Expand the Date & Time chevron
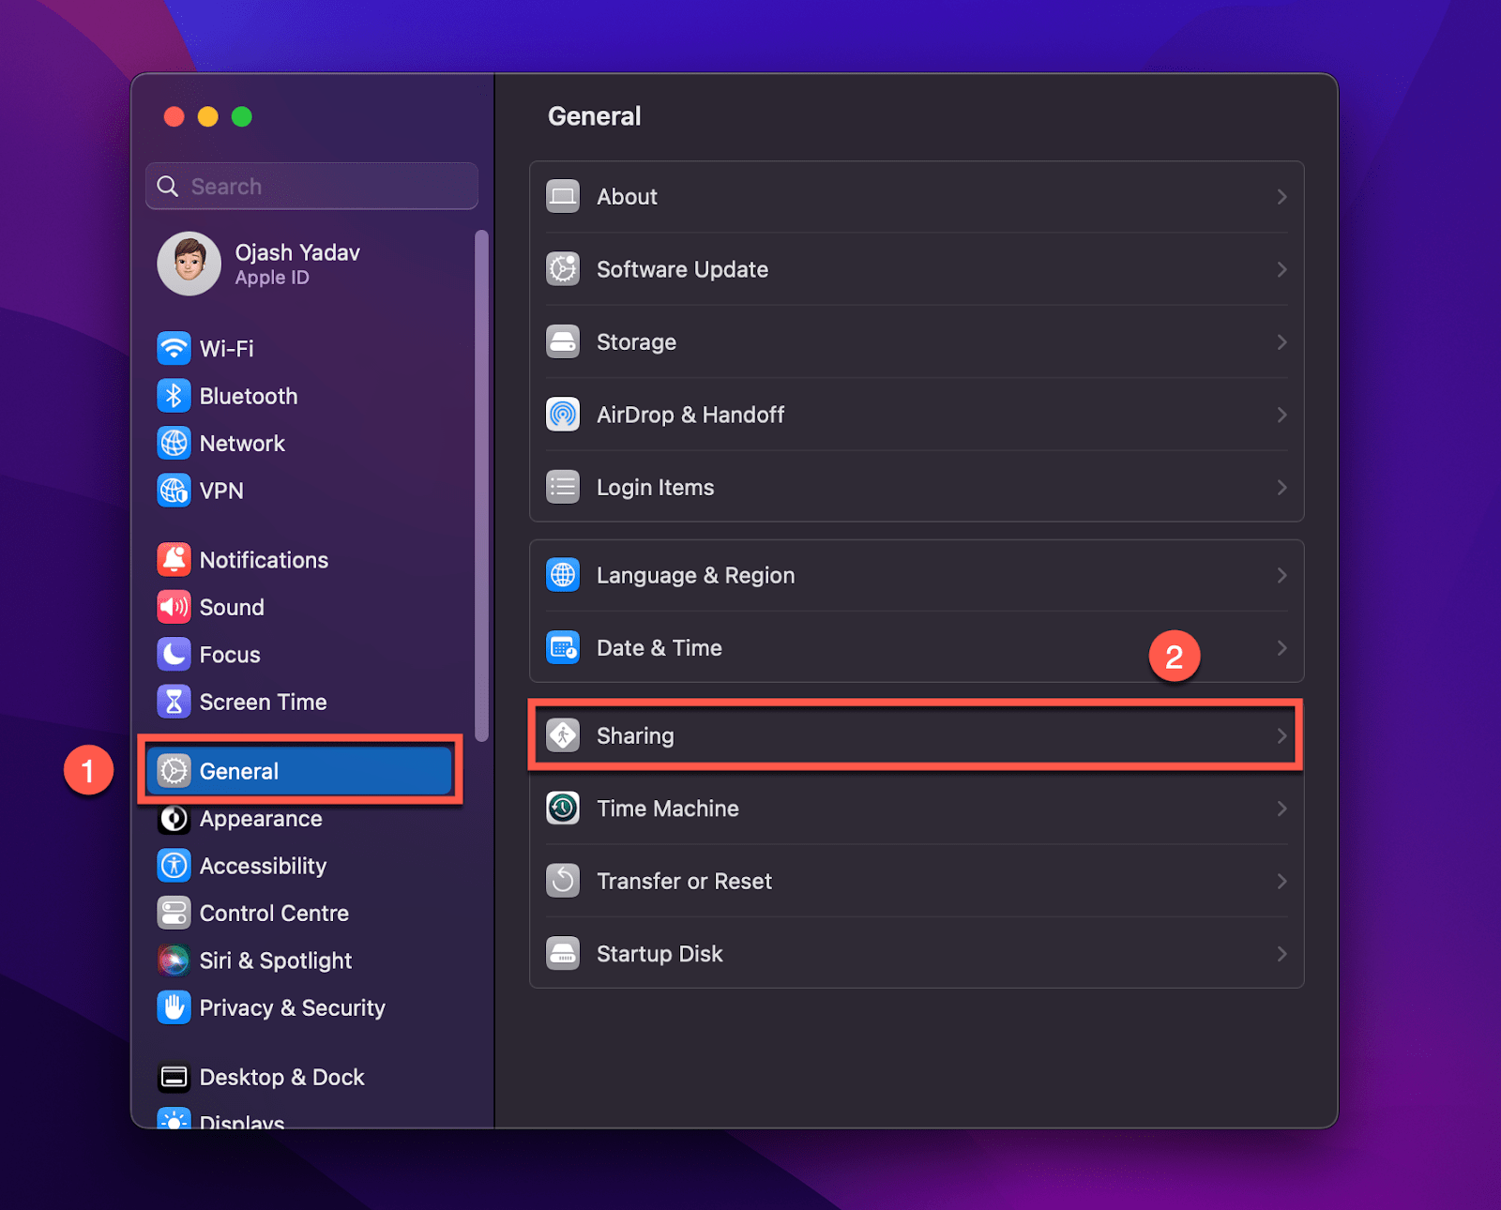1501x1210 pixels. [1281, 647]
